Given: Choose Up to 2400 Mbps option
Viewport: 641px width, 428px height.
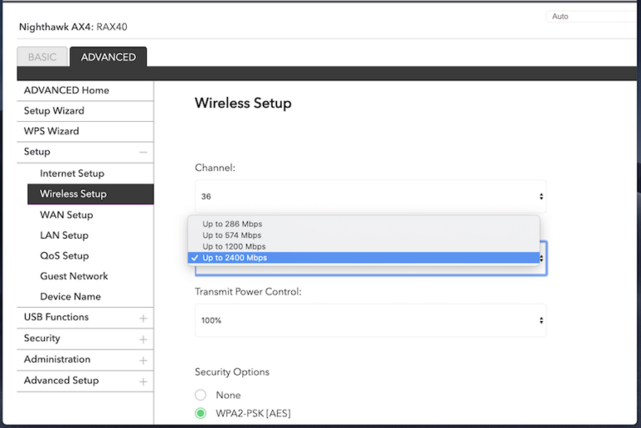Looking at the screenshot, I should pyautogui.click(x=235, y=258).
